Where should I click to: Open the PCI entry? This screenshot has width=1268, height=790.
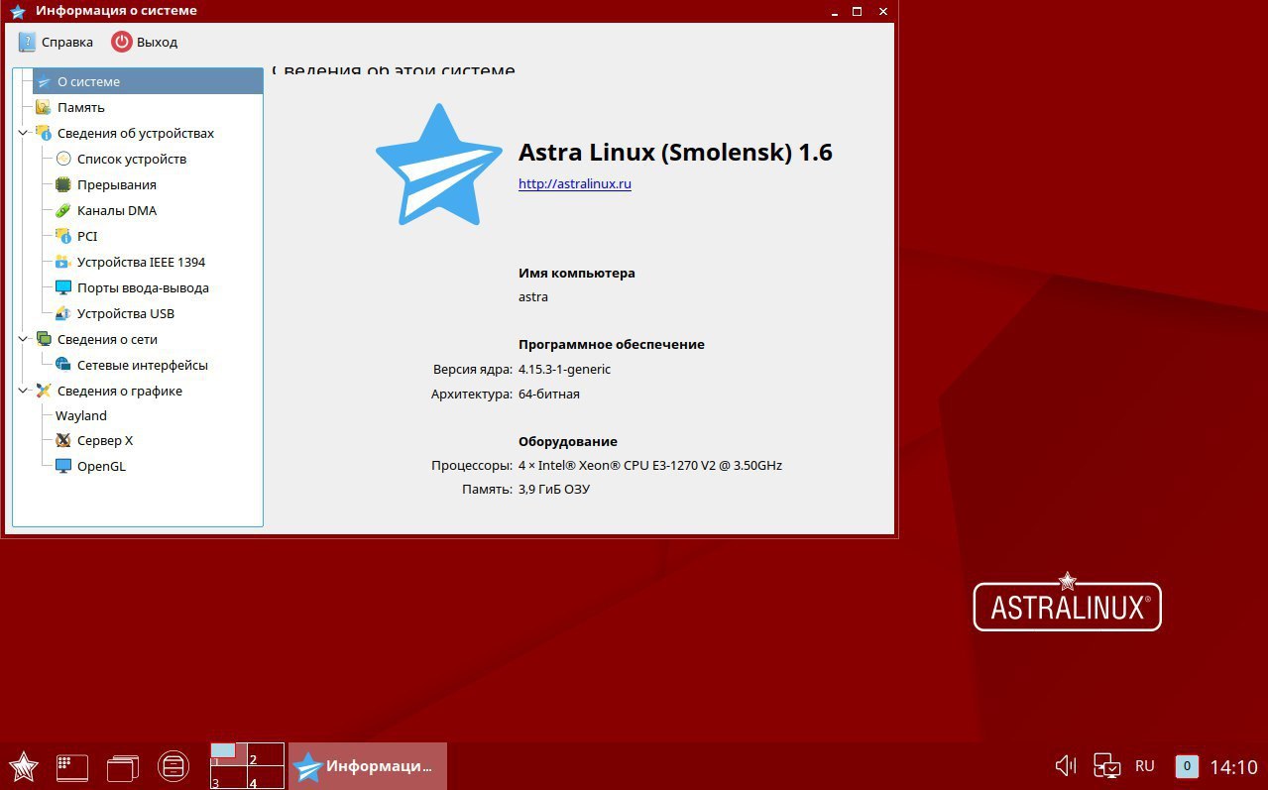tap(87, 237)
